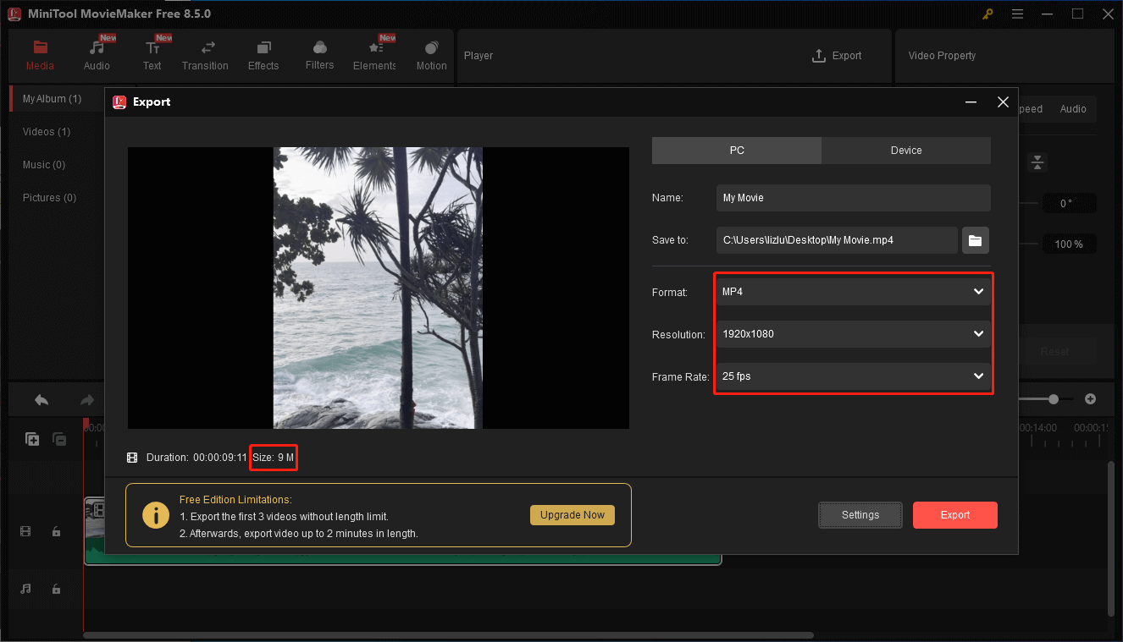Switch to the Audio property tab
Viewport: 1123px width, 642px height.
tap(1072, 108)
